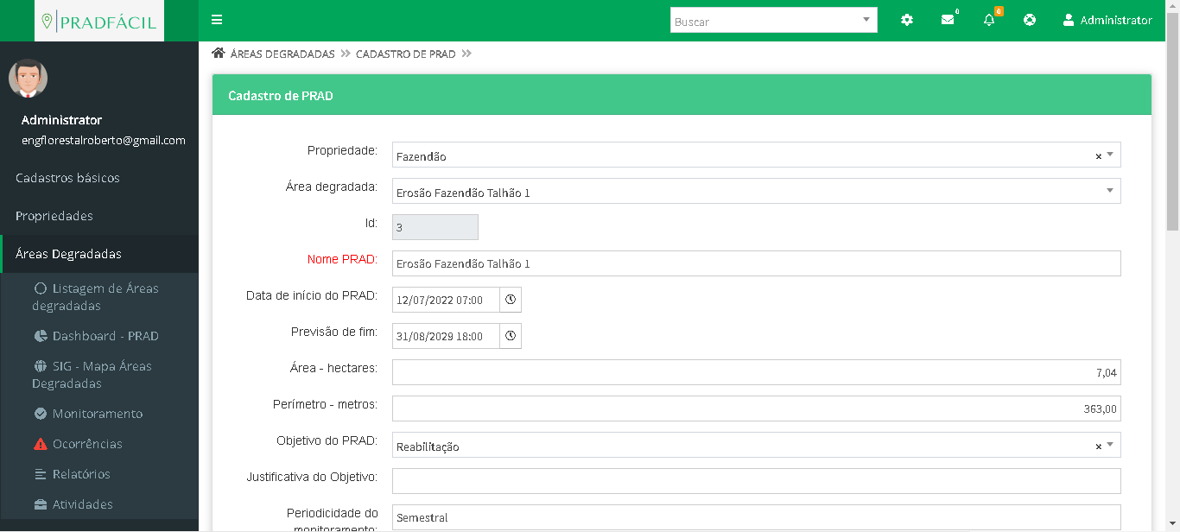This screenshot has width=1180, height=532.
Task: Click the life ring support icon
Action: click(x=1030, y=20)
